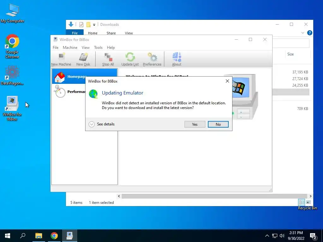323x242 pixels.
Task: Click the '5 items' status bar text
Action: [76, 203]
